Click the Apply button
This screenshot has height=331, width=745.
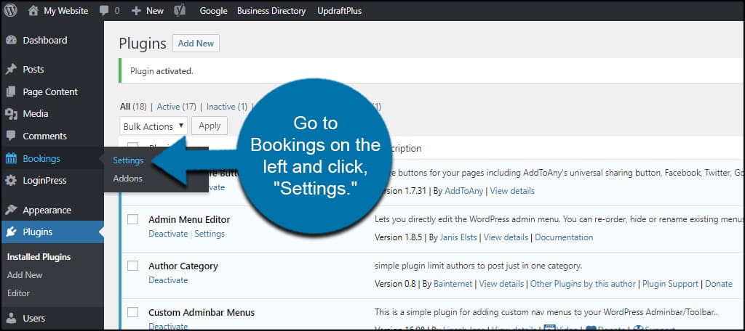pyautogui.click(x=210, y=126)
